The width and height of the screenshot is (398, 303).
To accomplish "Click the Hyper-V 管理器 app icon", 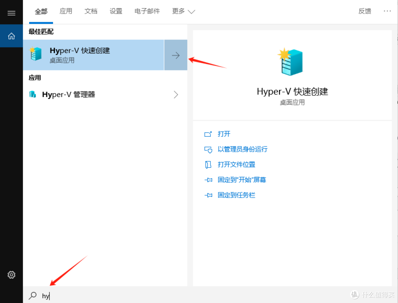I will point(32,94).
